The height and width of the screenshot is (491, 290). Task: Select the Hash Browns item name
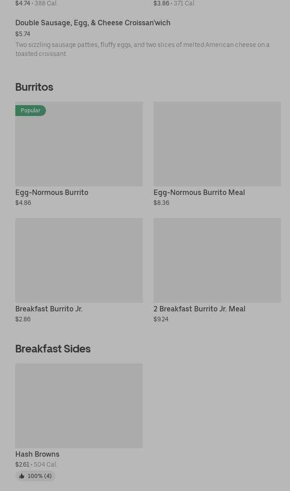37,454
